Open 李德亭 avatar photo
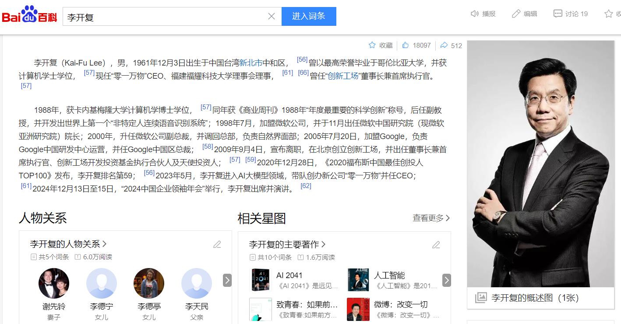Image resolution: width=621 pixels, height=324 pixels. [149, 283]
